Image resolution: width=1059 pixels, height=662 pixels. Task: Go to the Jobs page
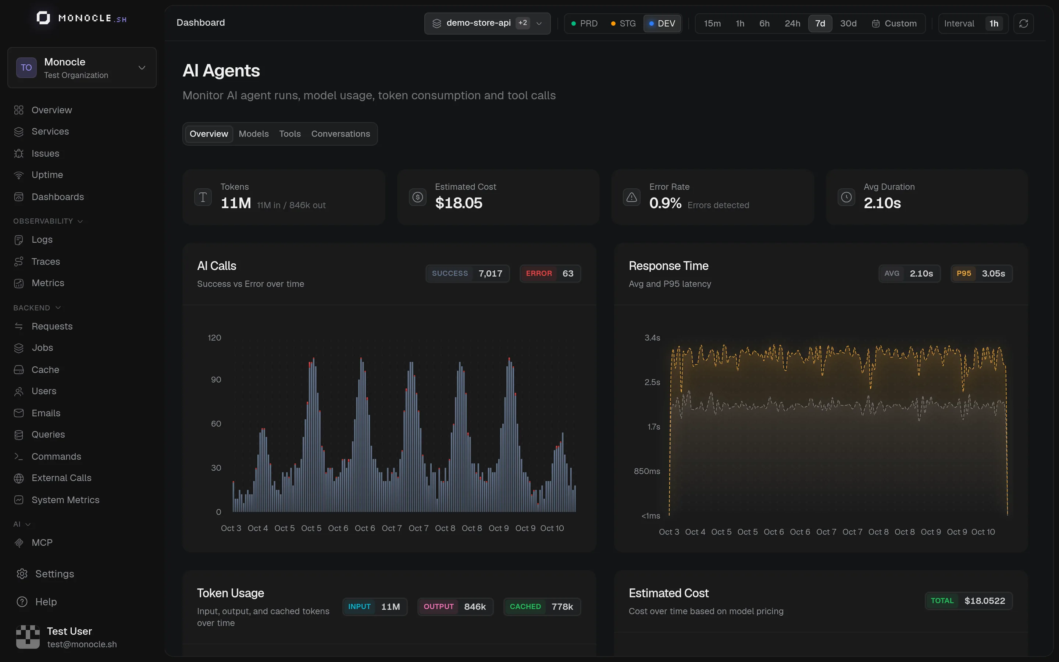pyautogui.click(x=42, y=348)
